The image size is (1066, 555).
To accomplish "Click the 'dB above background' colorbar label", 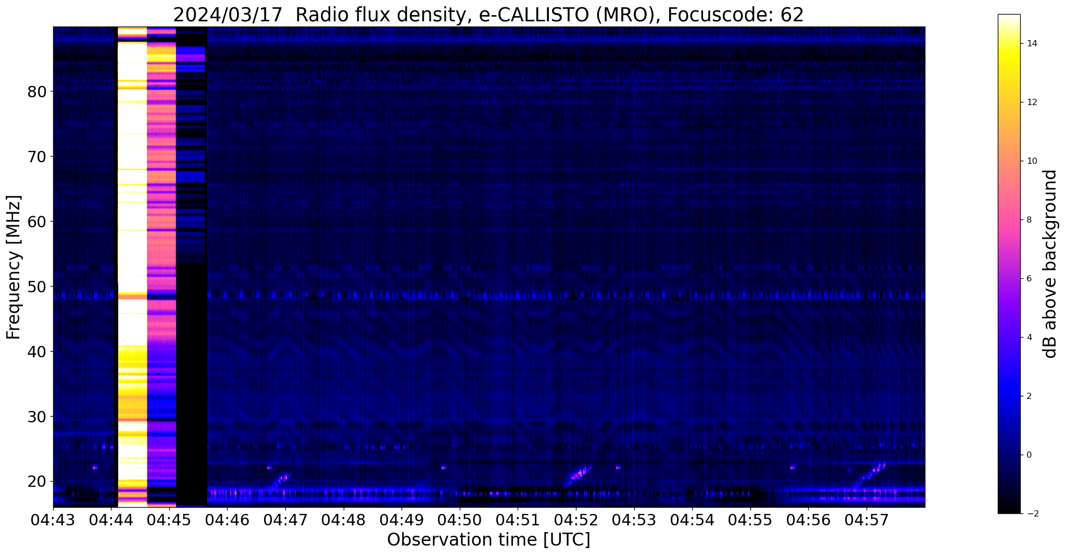I will (1050, 264).
